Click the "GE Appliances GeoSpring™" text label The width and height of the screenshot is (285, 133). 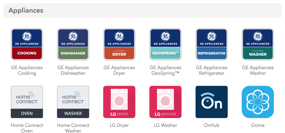tap(165, 71)
